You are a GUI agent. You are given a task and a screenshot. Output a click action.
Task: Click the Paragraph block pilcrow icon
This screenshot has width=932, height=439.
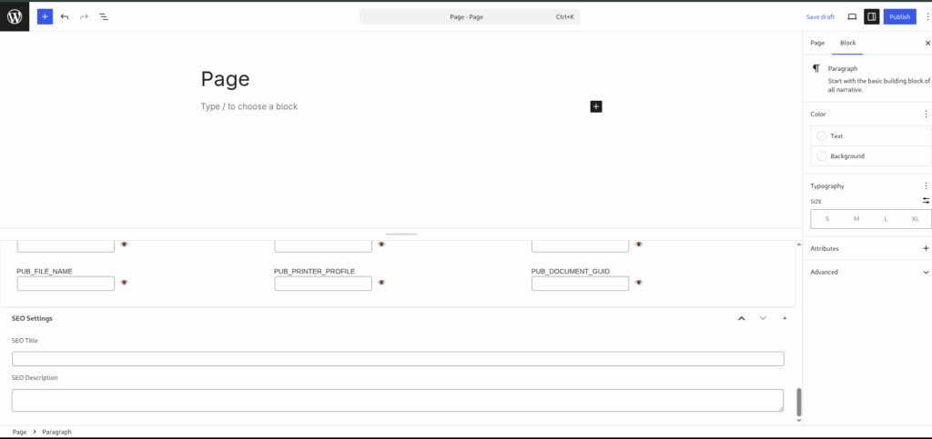tap(816, 69)
